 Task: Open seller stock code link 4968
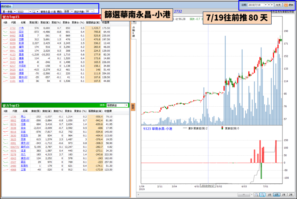(13, 170)
